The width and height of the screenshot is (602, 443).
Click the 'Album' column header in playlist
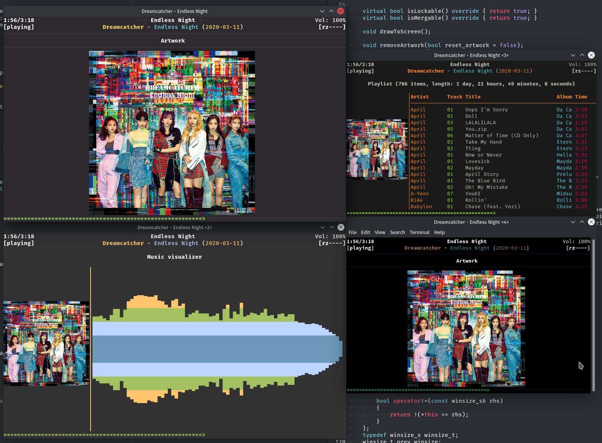coord(564,97)
